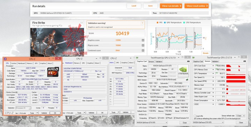Click View run details button

click(x=171, y=6)
